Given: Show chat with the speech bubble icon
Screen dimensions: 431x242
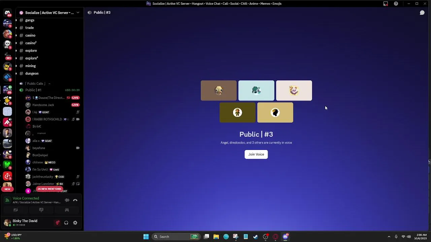Looking at the screenshot, I should point(422,12).
